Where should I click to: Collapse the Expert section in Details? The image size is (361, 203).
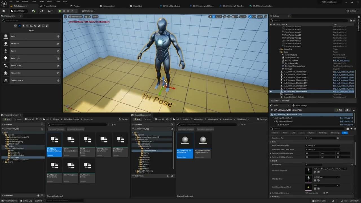271,161
